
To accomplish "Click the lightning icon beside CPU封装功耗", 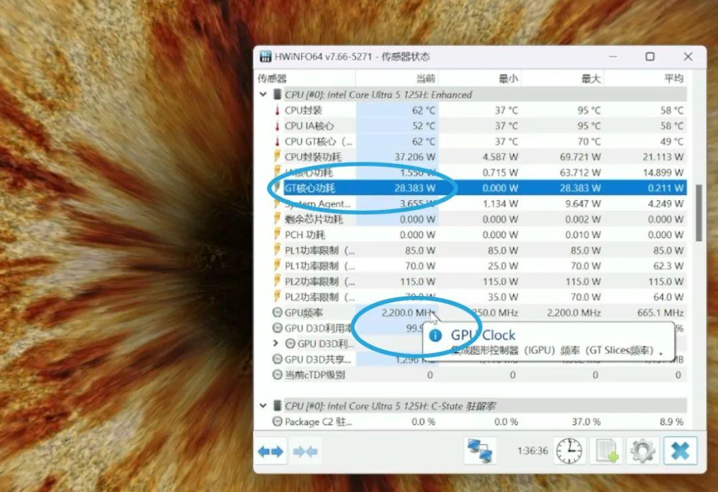I will point(277,157).
